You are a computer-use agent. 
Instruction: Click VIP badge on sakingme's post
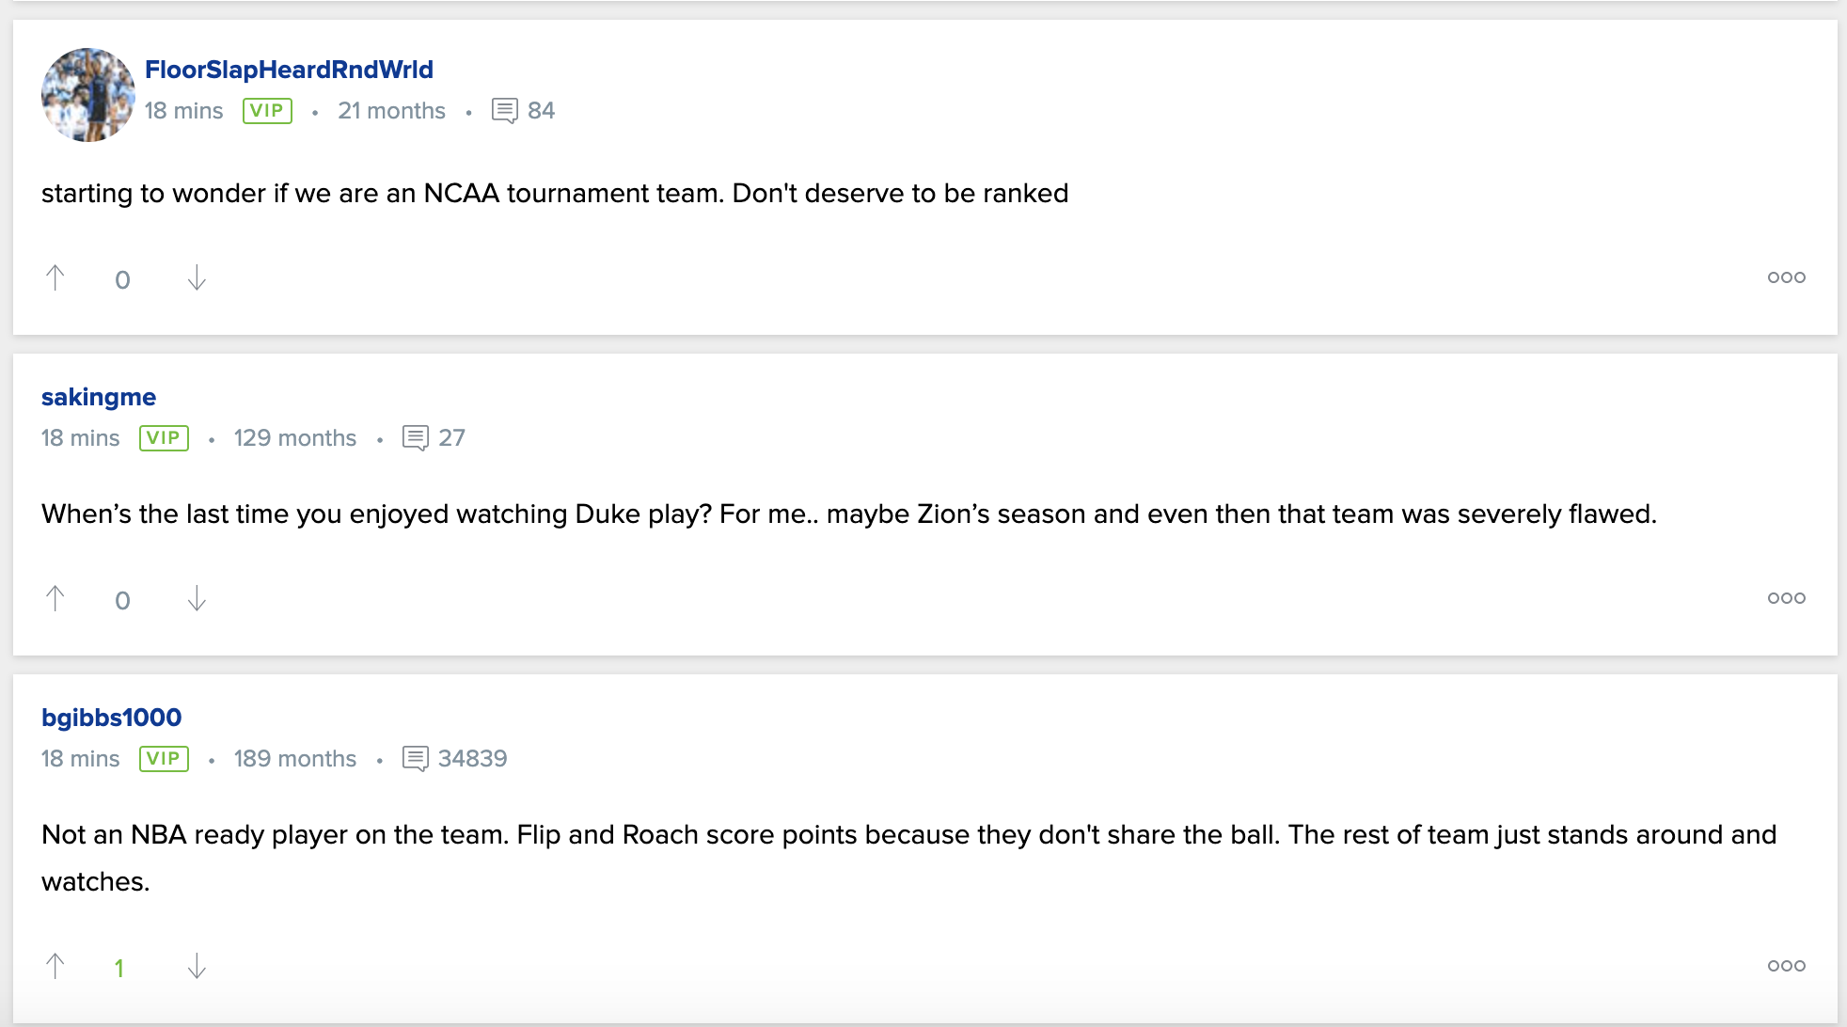tap(164, 438)
